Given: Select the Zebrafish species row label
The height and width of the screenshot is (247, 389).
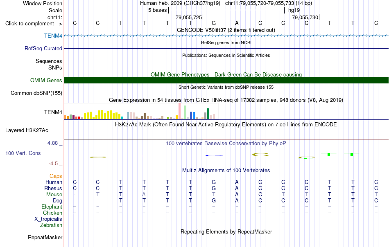Looking at the screenshot, I should (x=51, y=225).
